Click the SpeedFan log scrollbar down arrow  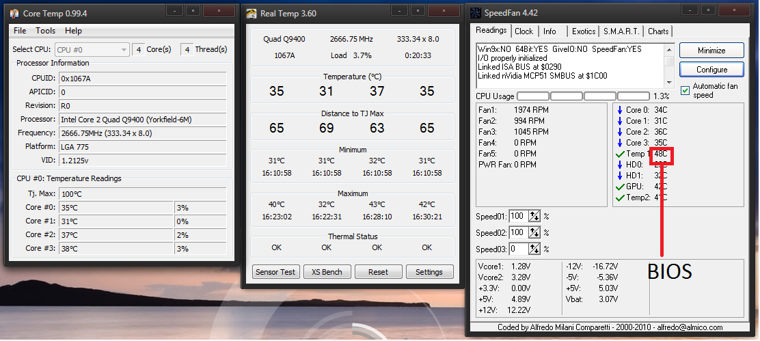point(669,83)
